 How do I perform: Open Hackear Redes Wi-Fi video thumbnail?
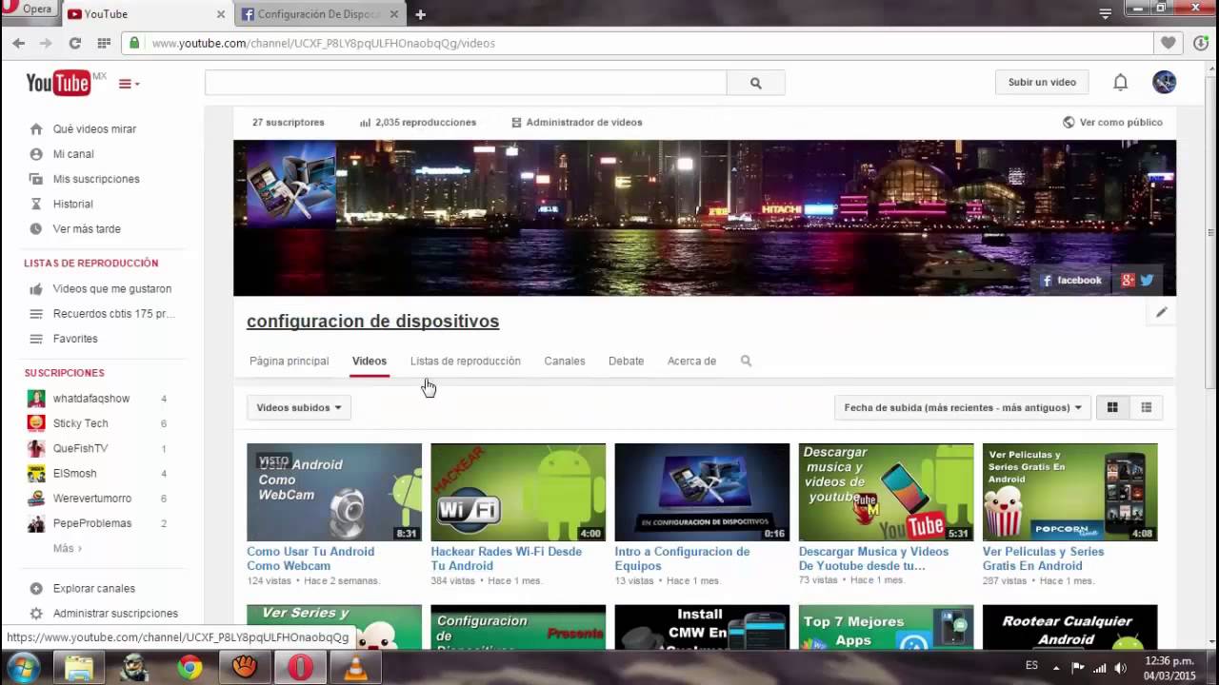pyautogui.click(x=518, y=492)
